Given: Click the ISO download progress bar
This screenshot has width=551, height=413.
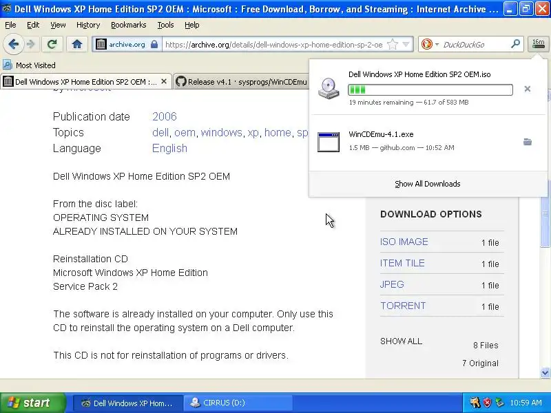Looking at the screenshot, I should coord(430,90).
